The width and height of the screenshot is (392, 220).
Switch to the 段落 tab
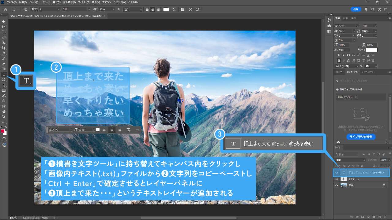pos(345,18)
